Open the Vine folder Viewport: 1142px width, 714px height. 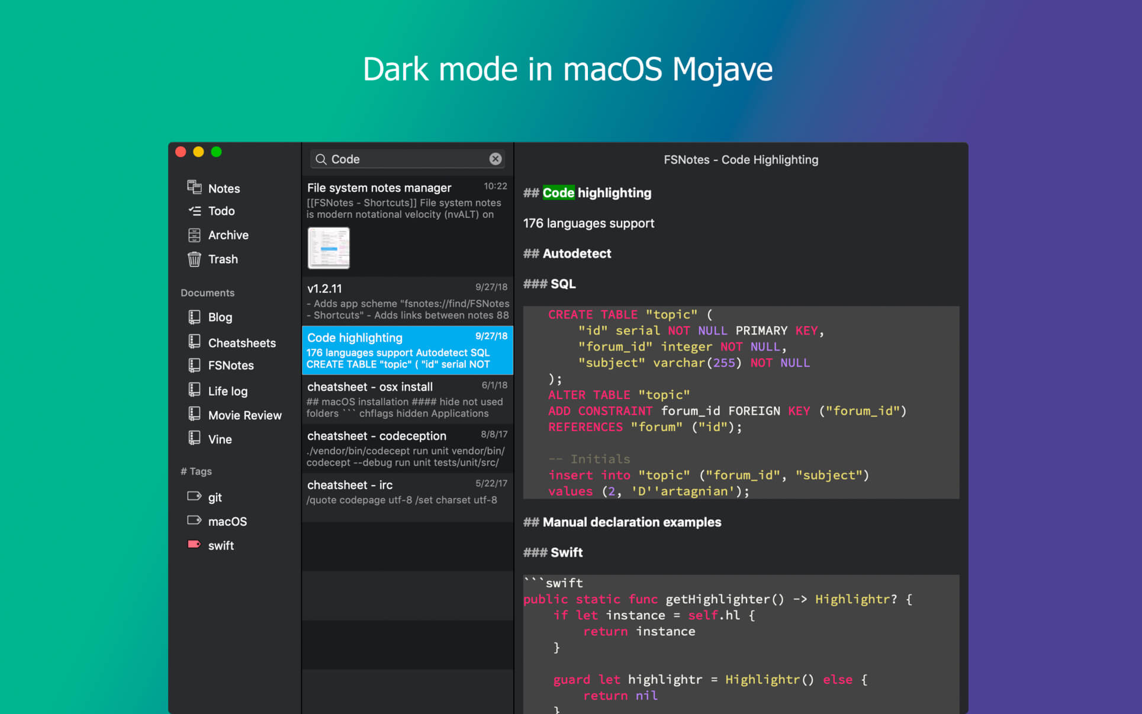point(220,439)
